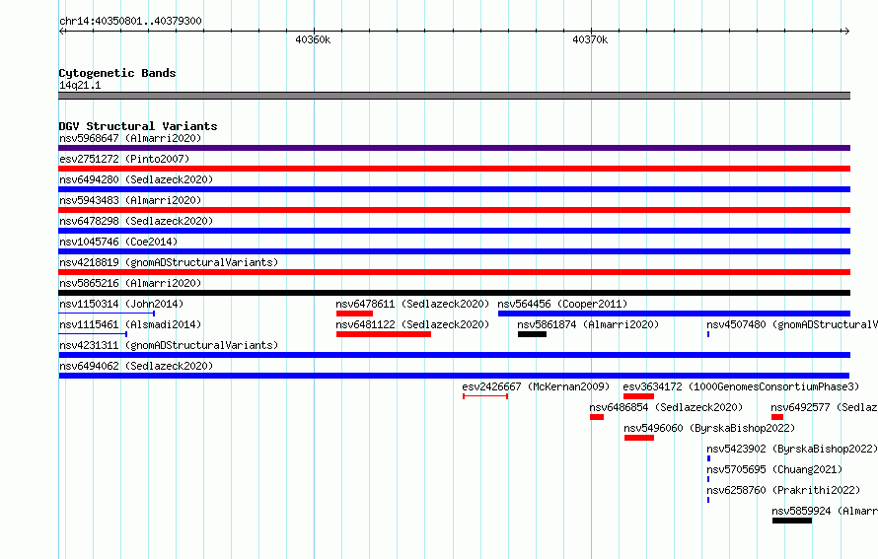Open variant esv3634172 (1000GenomesConsortiumPhase3) label
Viewport: 878px width, 559px height.
click(741, 386)
